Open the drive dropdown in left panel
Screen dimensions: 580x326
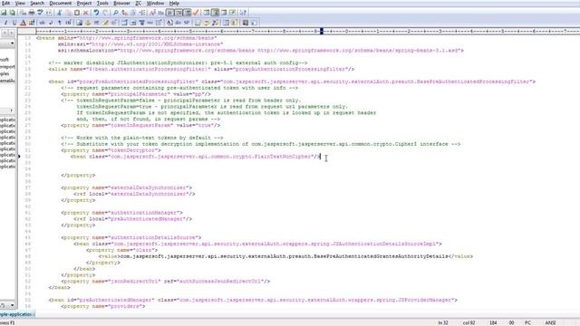point(12,43)
